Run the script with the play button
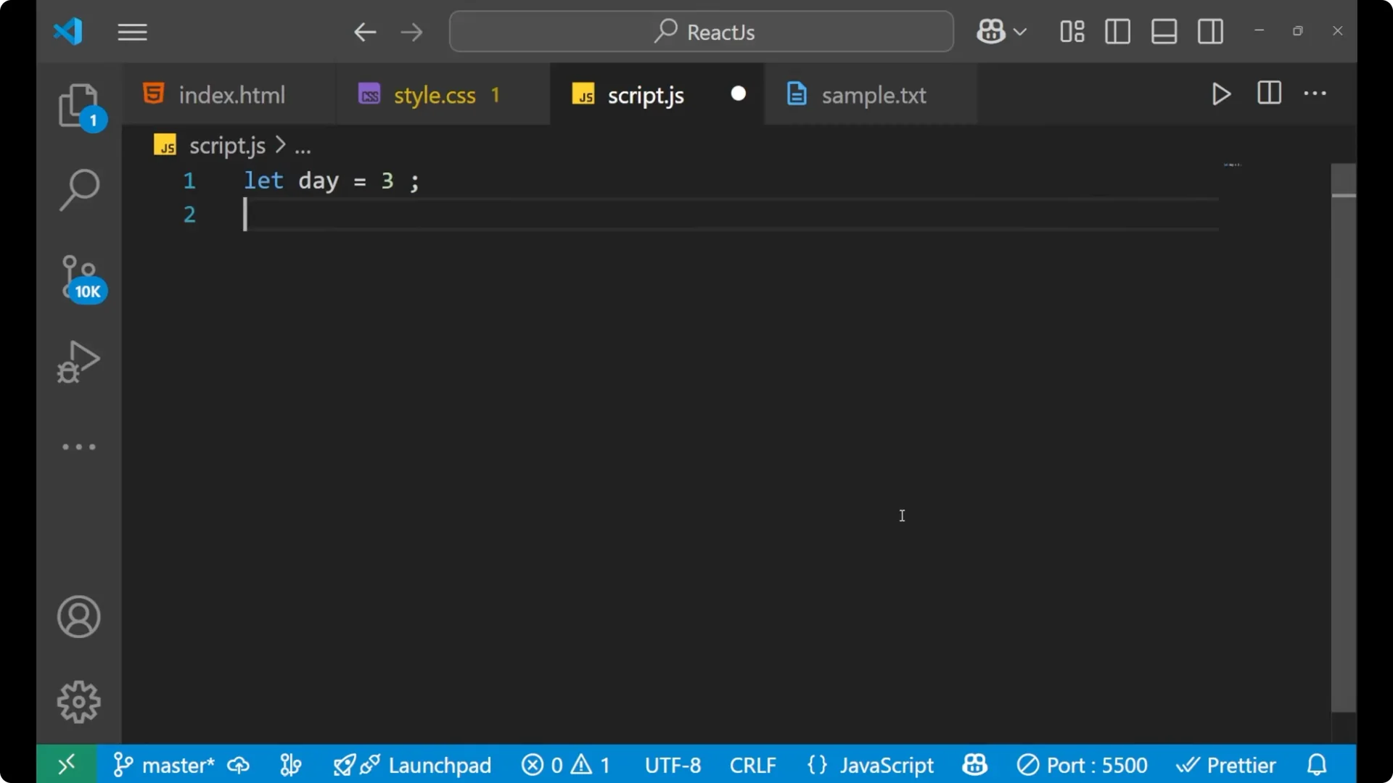 pos(1220,94)
